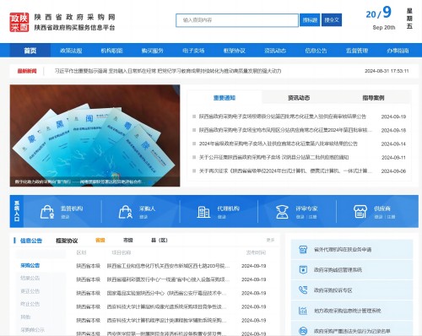Open the 首页 navigation item

click(x=30, y=51)
